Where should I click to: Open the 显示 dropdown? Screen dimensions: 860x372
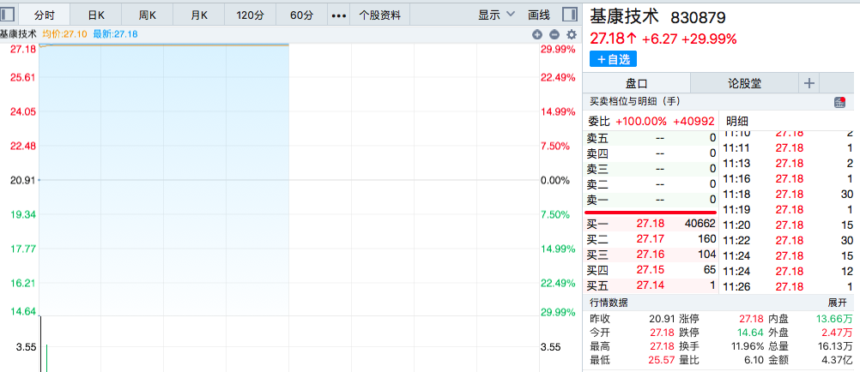click(x=497, y=15)
